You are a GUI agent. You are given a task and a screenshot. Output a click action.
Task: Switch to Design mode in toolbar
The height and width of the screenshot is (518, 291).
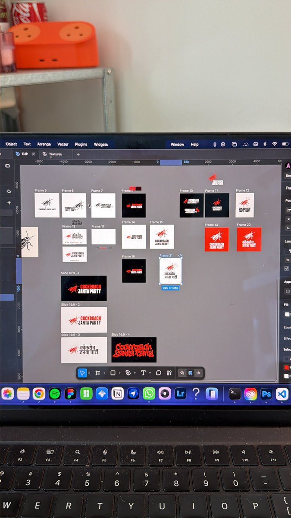[190, 373]
